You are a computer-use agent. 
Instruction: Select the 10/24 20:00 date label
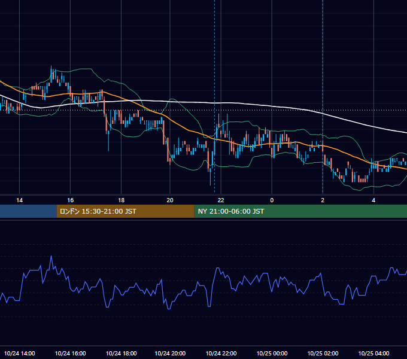(x=170, y=353)
